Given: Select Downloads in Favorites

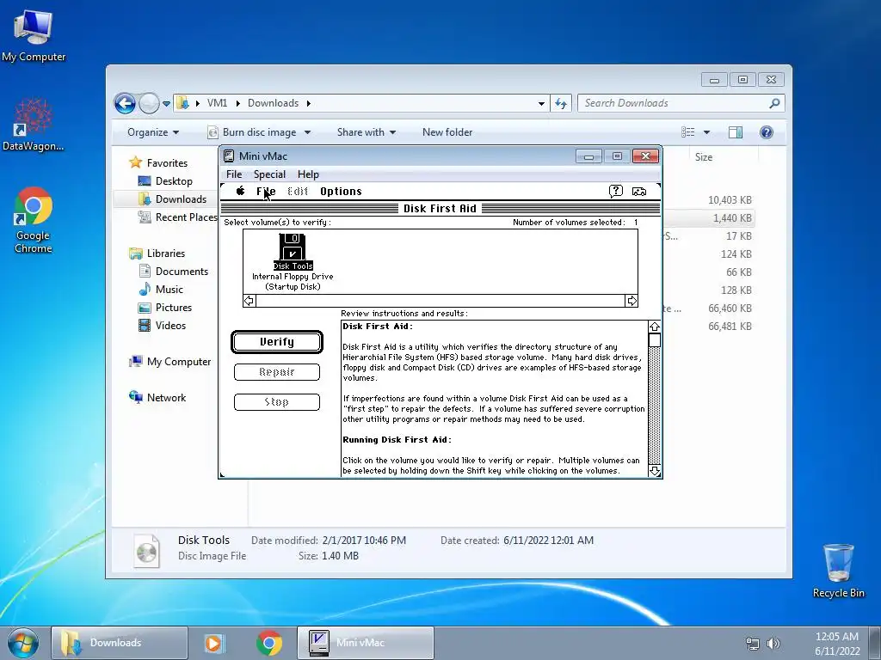Looking at the screenshot, I should 173,199.
